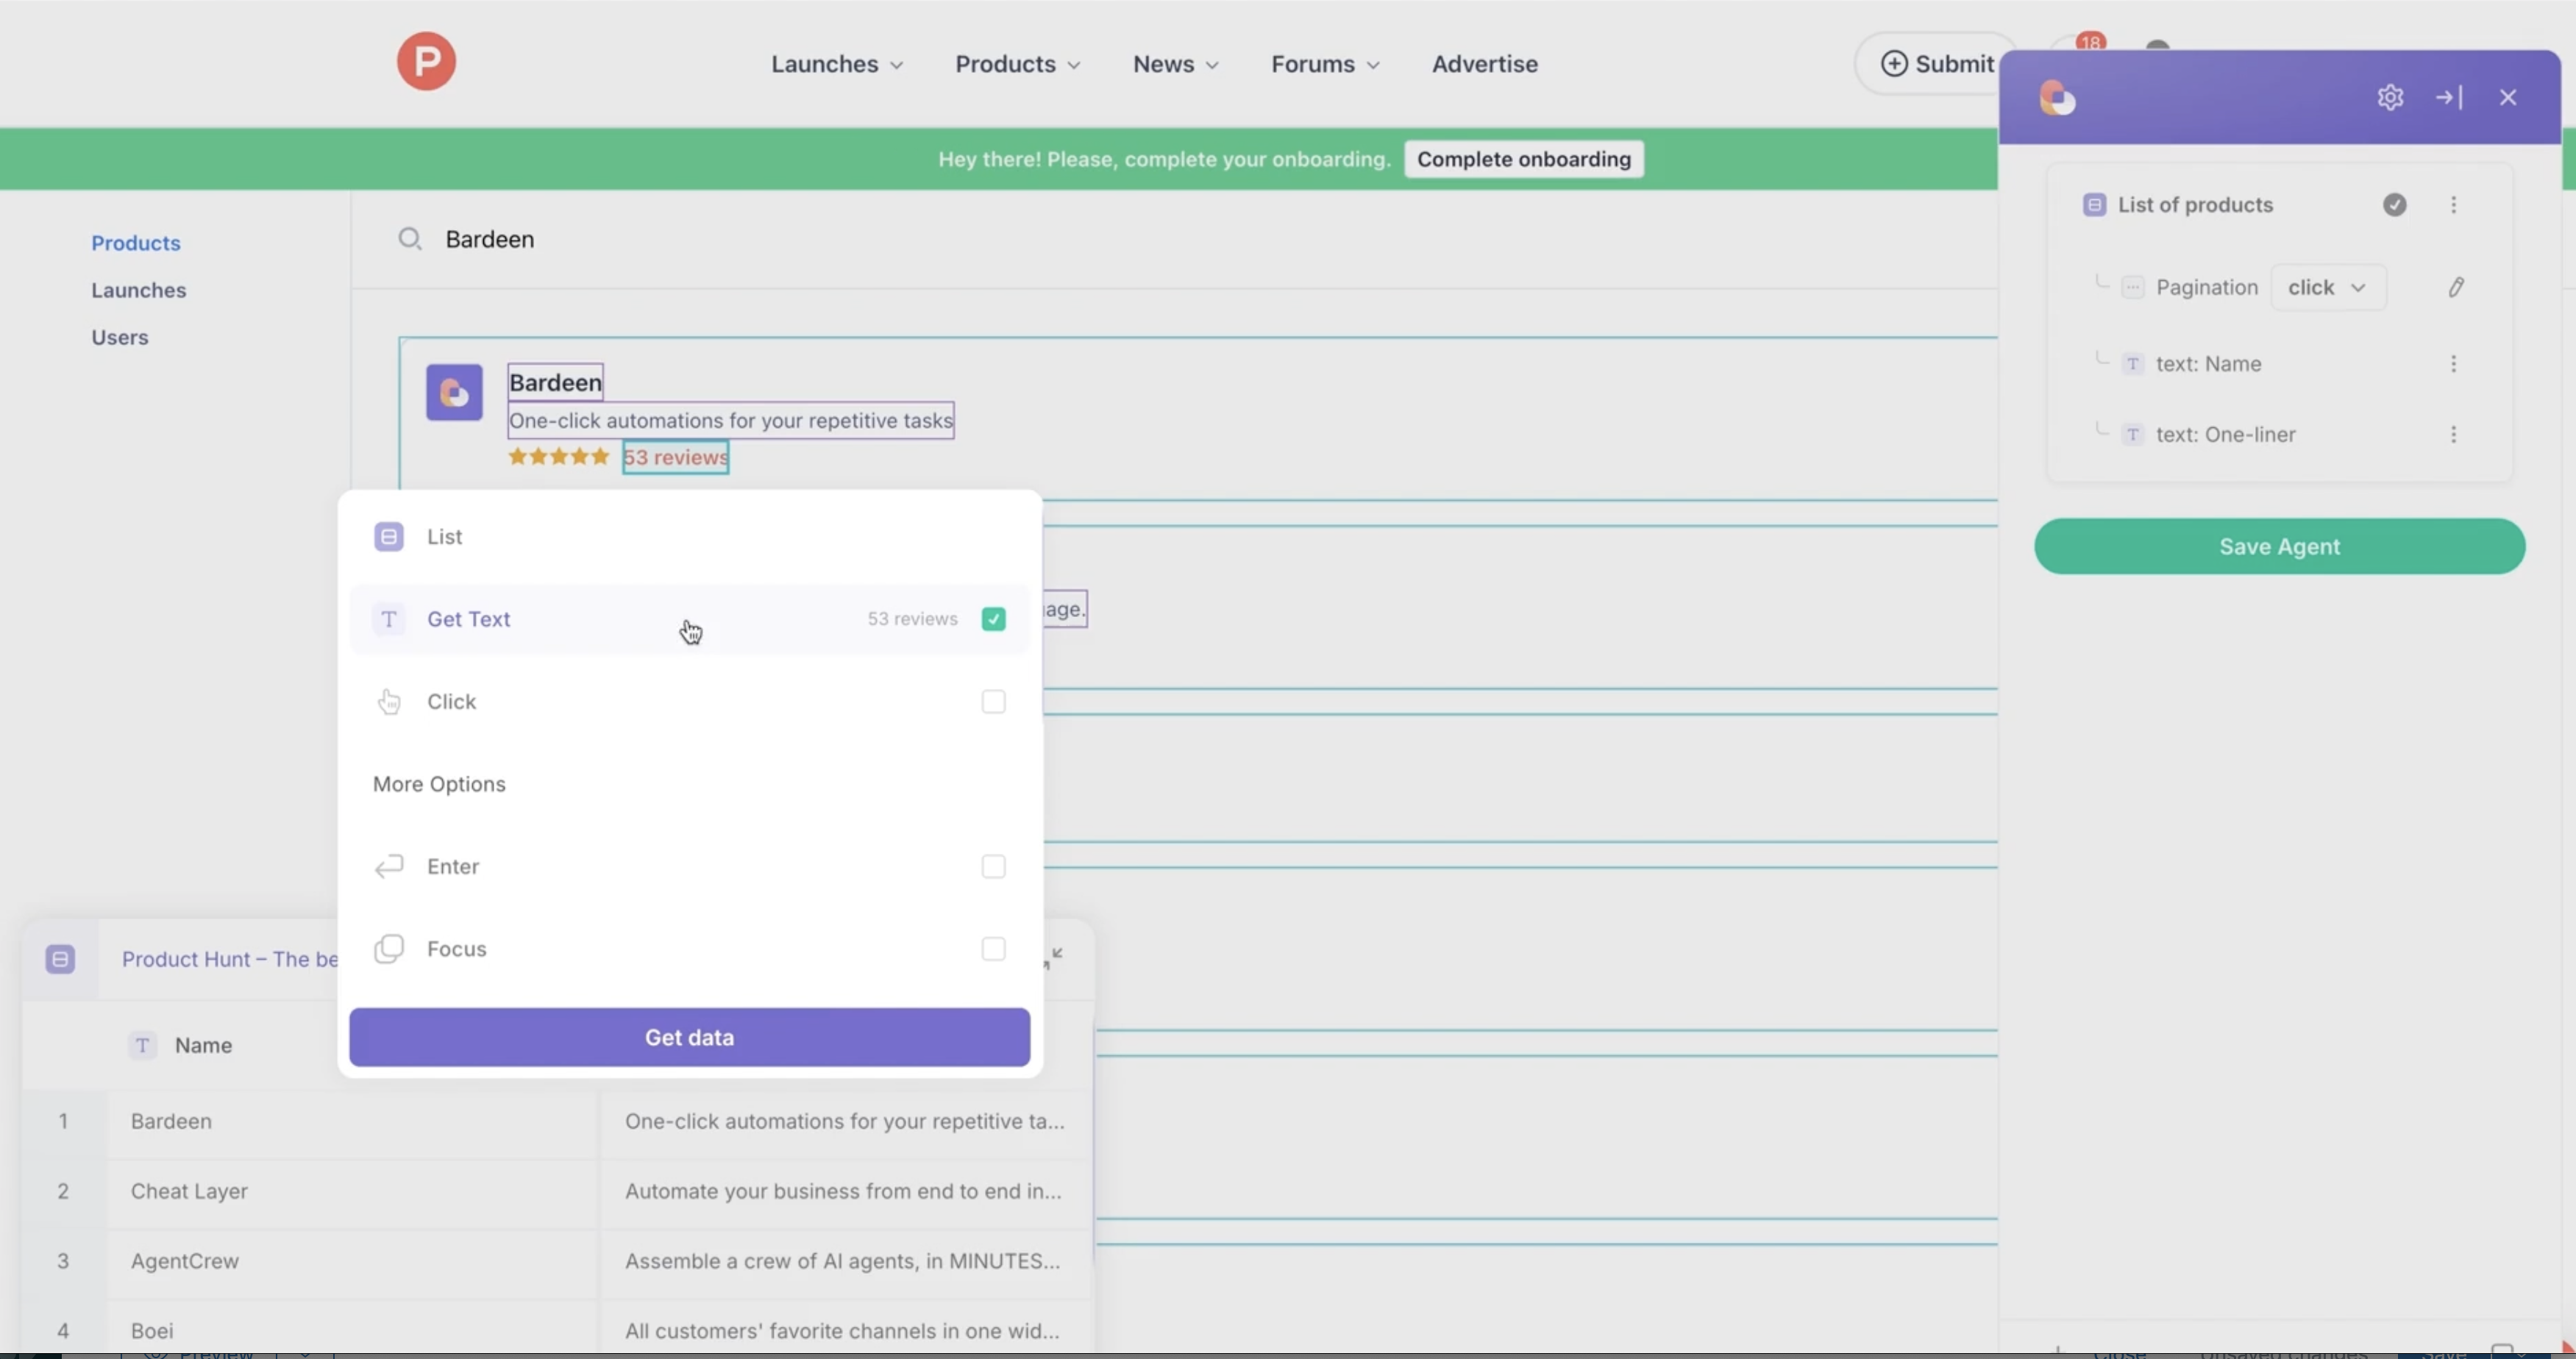Open options for text: Name field
The image size is (2576, 1359).
click(2453, 364)
